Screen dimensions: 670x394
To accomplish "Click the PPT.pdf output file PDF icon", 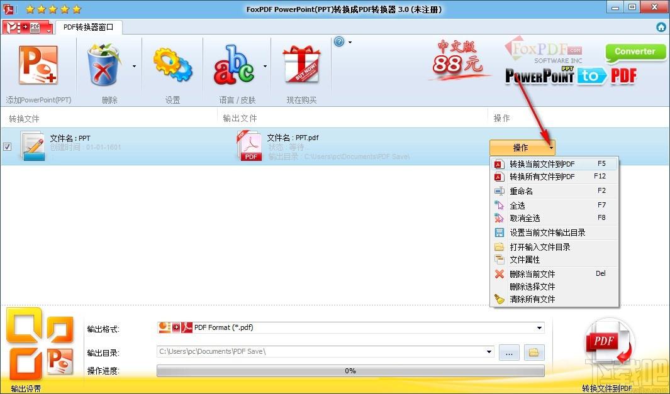I will (250, 146).
